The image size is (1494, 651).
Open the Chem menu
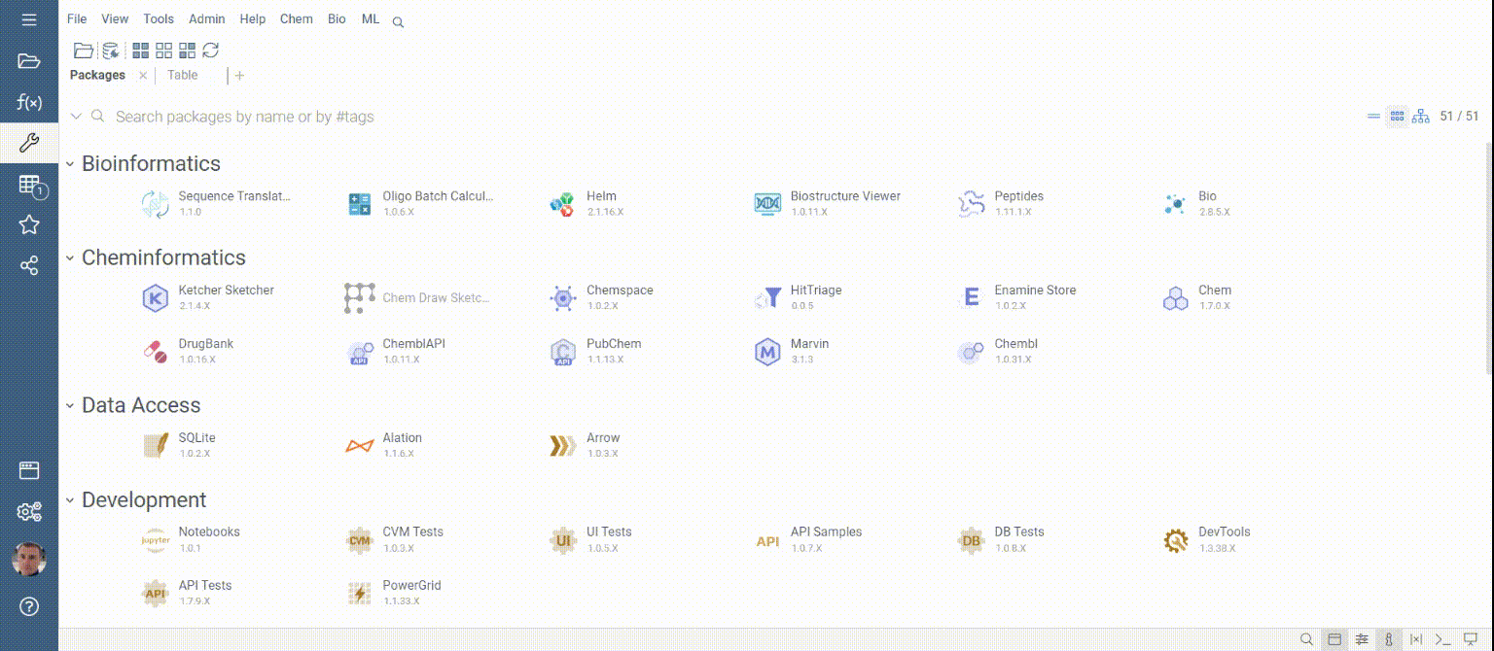pyautogui.click(x=296, y=19)
